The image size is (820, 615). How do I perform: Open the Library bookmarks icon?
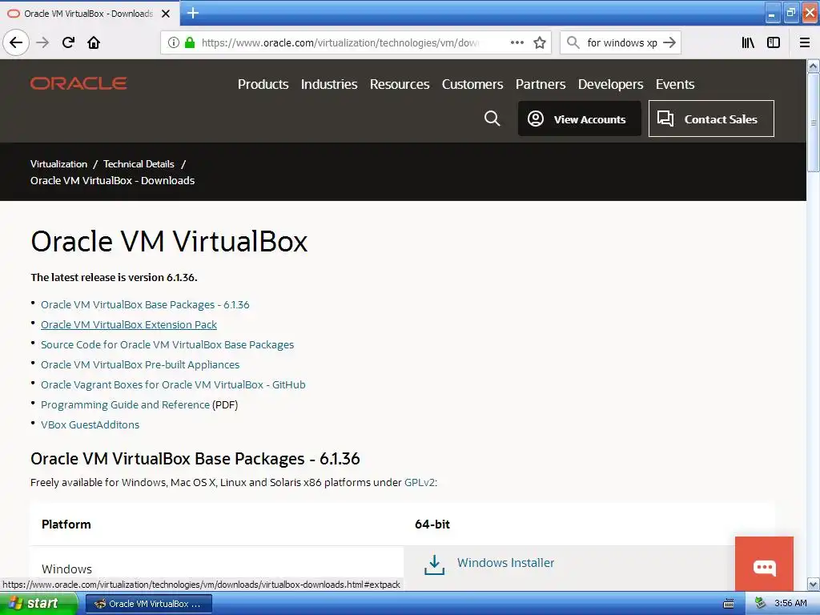coord(748,42)
